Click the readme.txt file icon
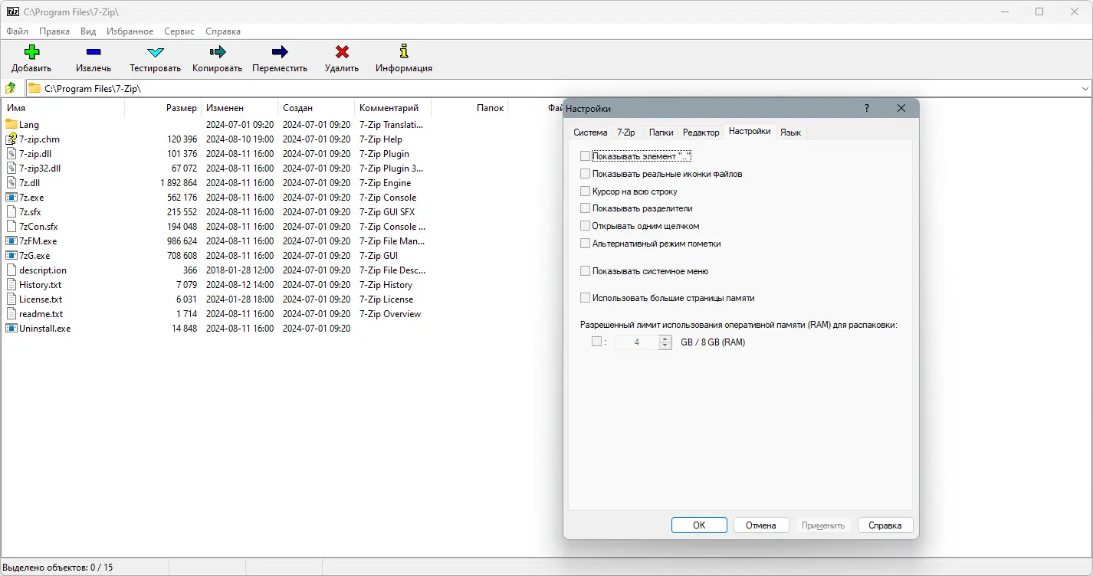Screen dimensions: 1093x576 click(11, 313)
